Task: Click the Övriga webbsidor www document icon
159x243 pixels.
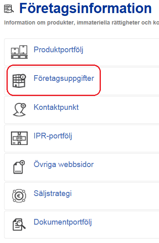Action: point(19,167)
